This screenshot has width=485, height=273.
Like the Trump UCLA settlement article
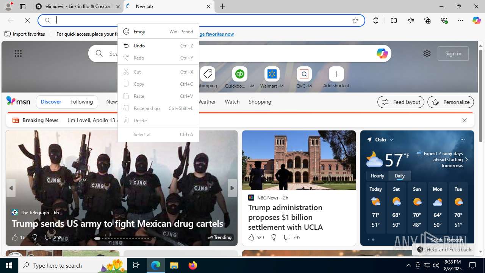coord(255,237)
